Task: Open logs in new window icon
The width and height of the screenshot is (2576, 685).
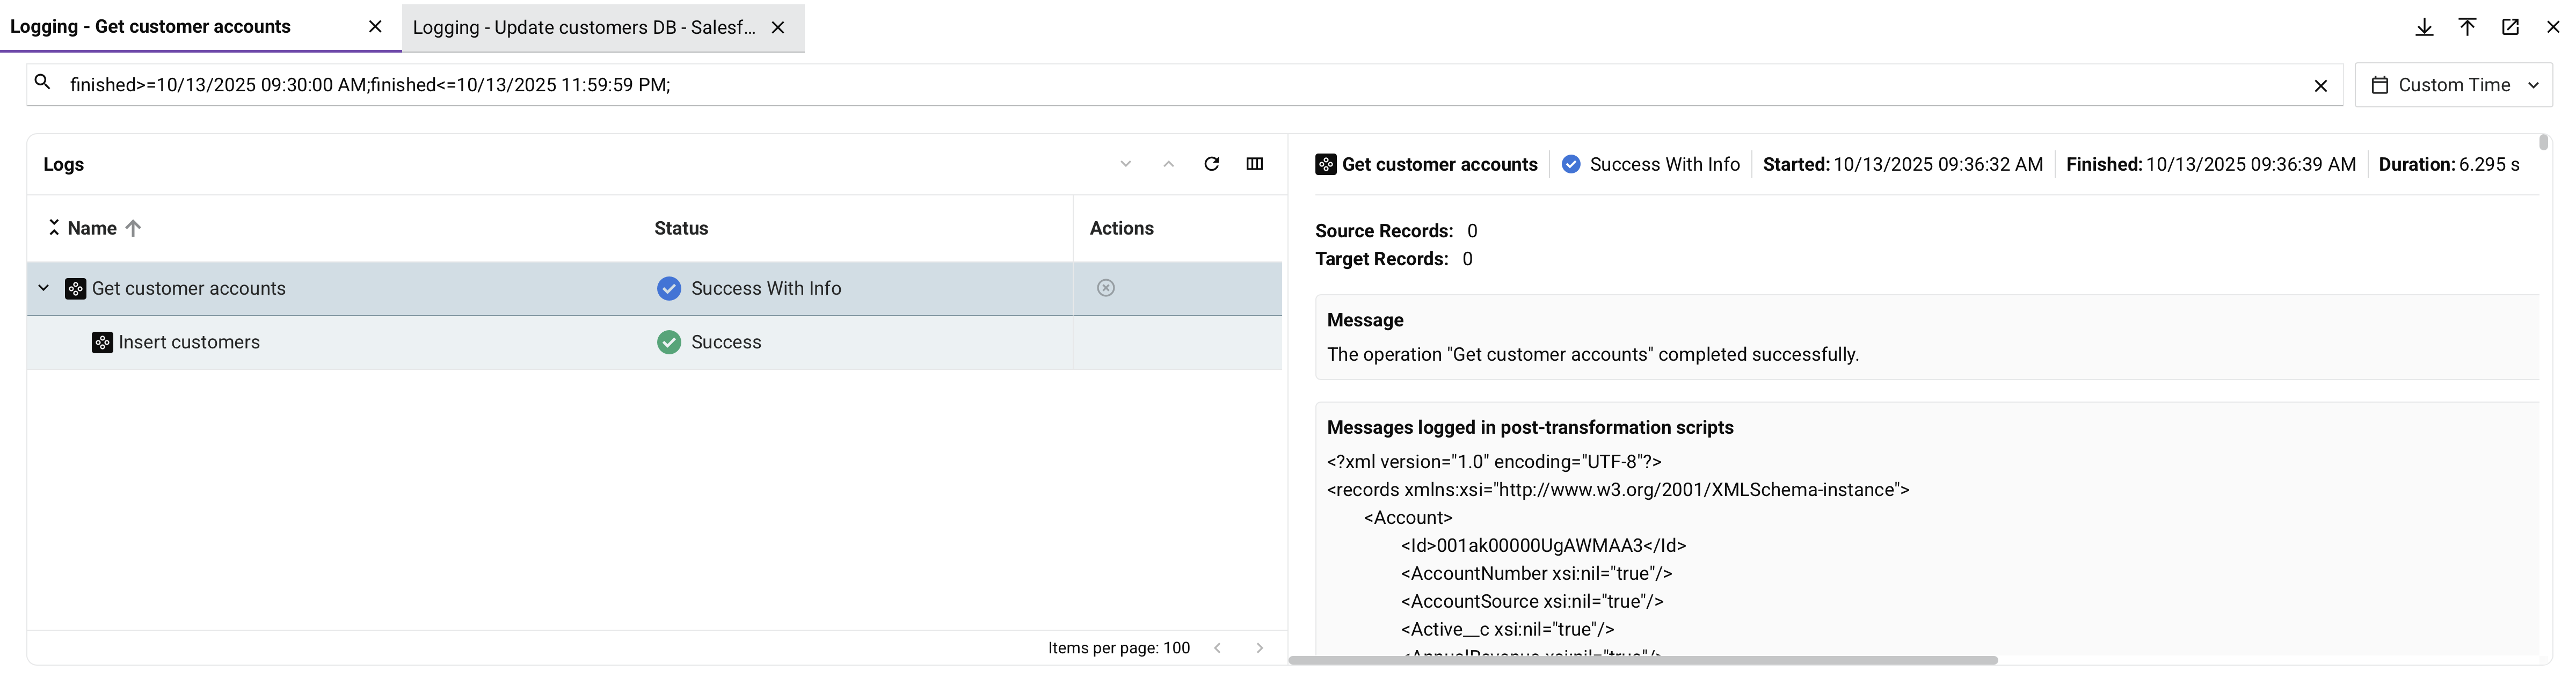Action: point(2510,27)
